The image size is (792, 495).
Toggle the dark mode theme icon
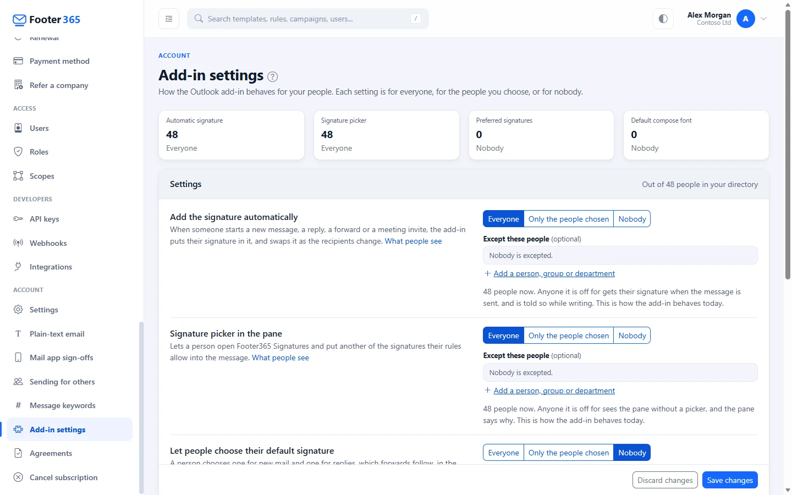coord(663,19)
